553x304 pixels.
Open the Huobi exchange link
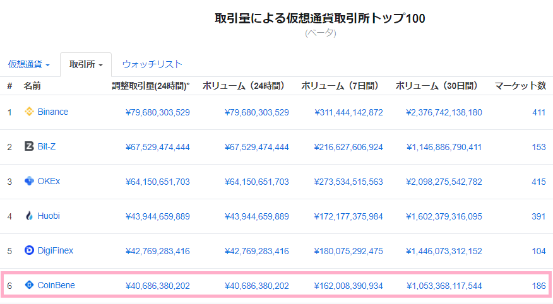(49, 216)
